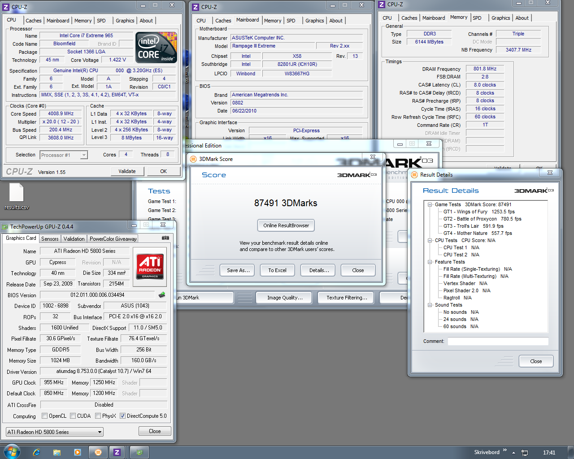The image size is (574, 459).
Task: Click the Comment field in Result Details
Action: [x=498, y=342]
